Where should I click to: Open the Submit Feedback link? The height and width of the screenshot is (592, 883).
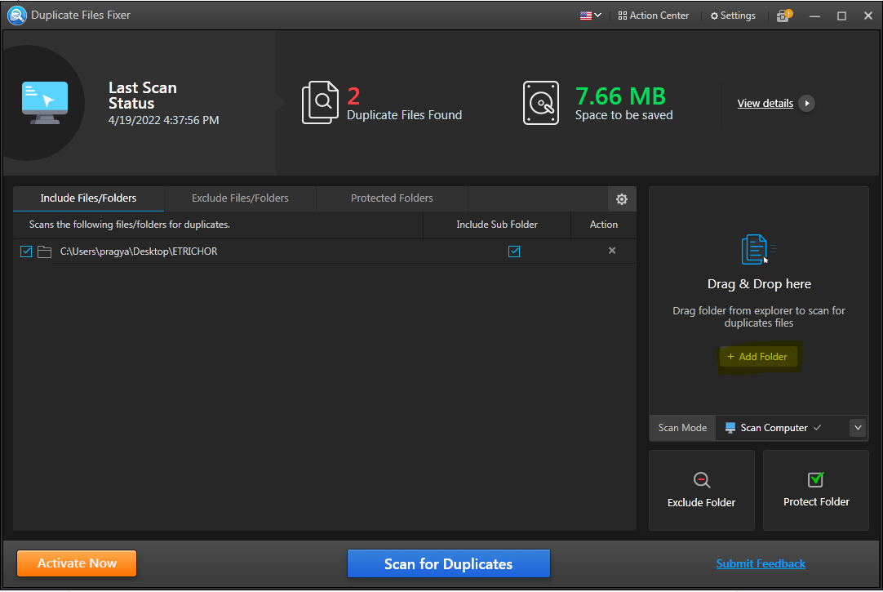point(761,564)
